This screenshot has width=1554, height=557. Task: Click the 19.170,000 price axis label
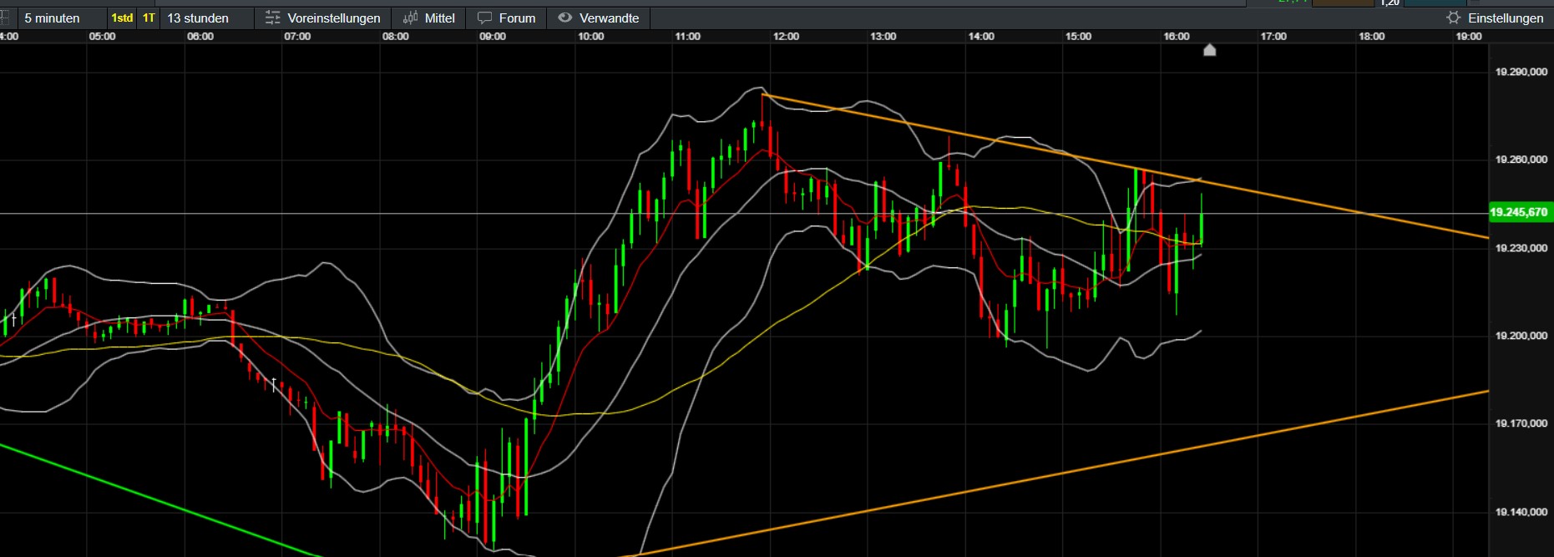(x=1521, y=423)
